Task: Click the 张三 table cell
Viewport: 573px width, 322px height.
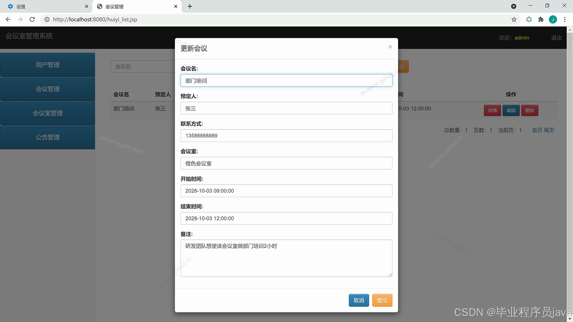Action: pyautogui.click(x=160, y=109)
